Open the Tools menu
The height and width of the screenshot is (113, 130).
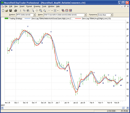coord(44,6)
